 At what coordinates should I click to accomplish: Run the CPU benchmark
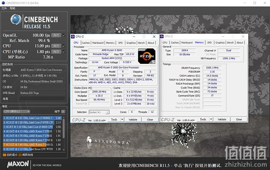coord(56,46)
